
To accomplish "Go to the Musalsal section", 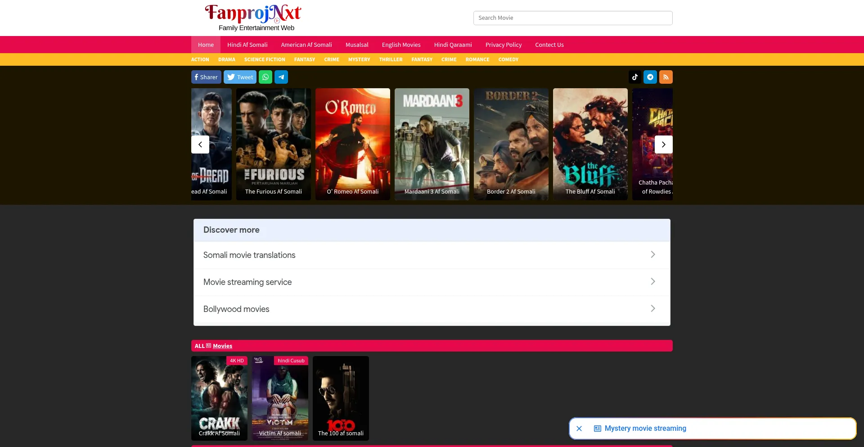I will point(357,45).
